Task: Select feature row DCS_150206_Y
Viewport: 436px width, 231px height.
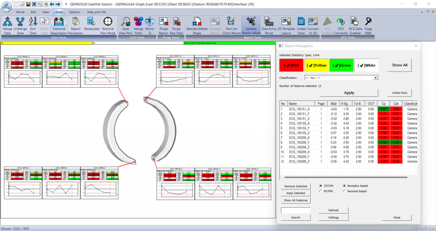Action: coord(348,143)
